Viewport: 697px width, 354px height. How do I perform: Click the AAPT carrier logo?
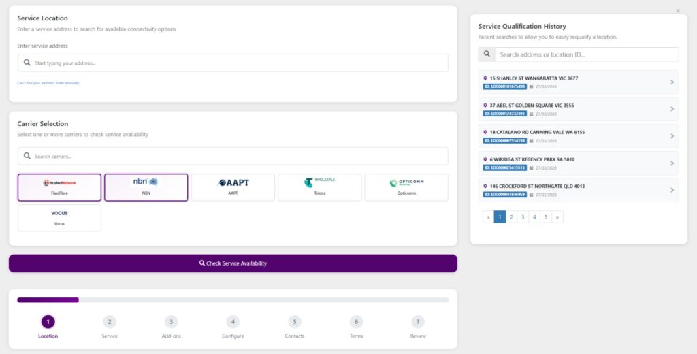tap(233, 183)
